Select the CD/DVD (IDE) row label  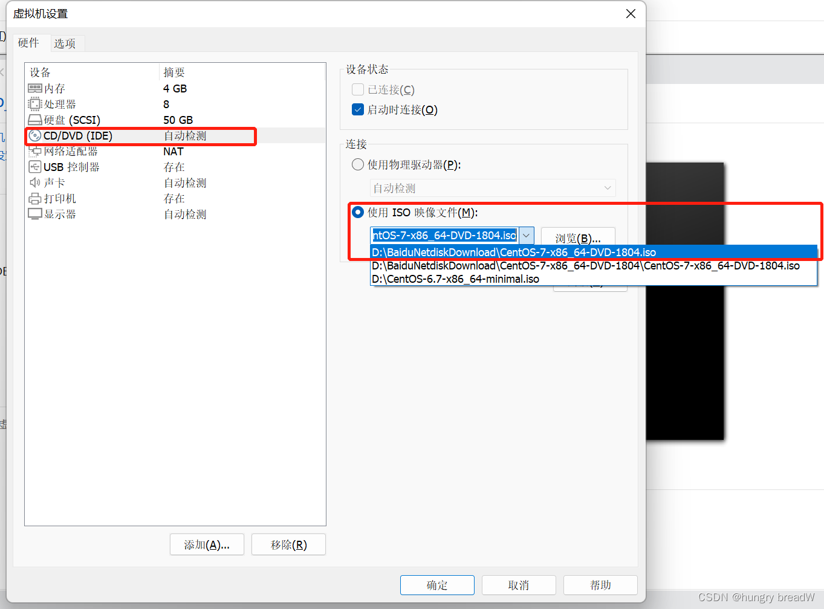pos(78,135)
